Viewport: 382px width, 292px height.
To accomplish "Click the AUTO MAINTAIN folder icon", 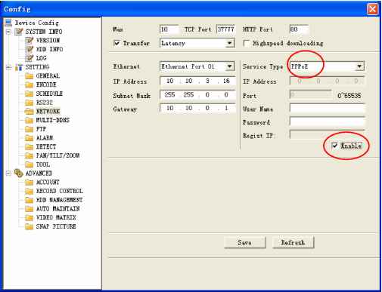I will click(x=30, y=209).
